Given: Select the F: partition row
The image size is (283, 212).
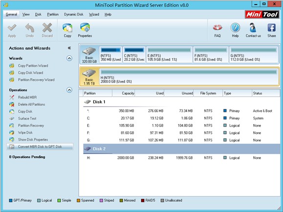Looking at the screenshot, I should 181,133.
